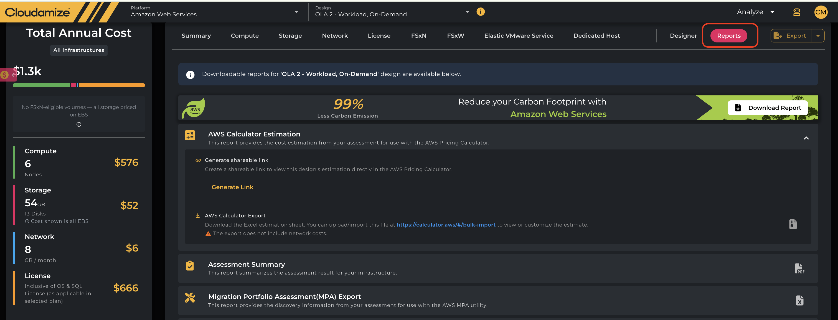Open the CM user avatar menu
Image resolution: width=838 pixels, height=320 pixels.
point(821,12)
